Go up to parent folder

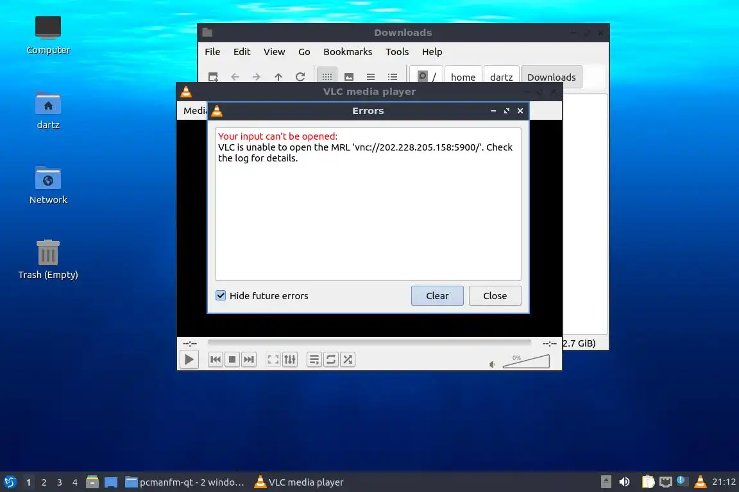(x=278, y=77)
